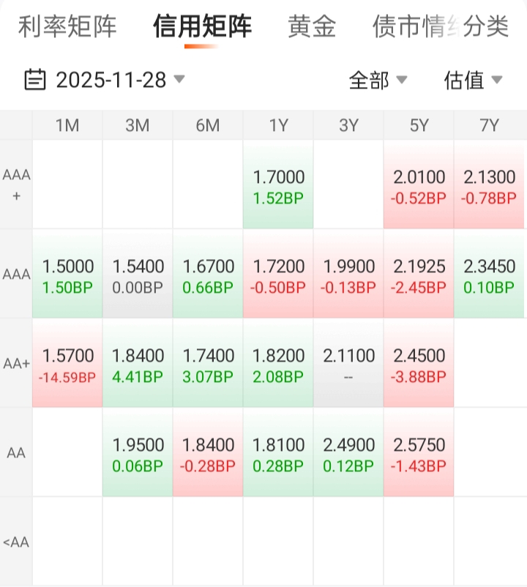This screenshot has width=527, height=587.
Task: Select the 信用矩阵 tab
Action: coord(202,27)
